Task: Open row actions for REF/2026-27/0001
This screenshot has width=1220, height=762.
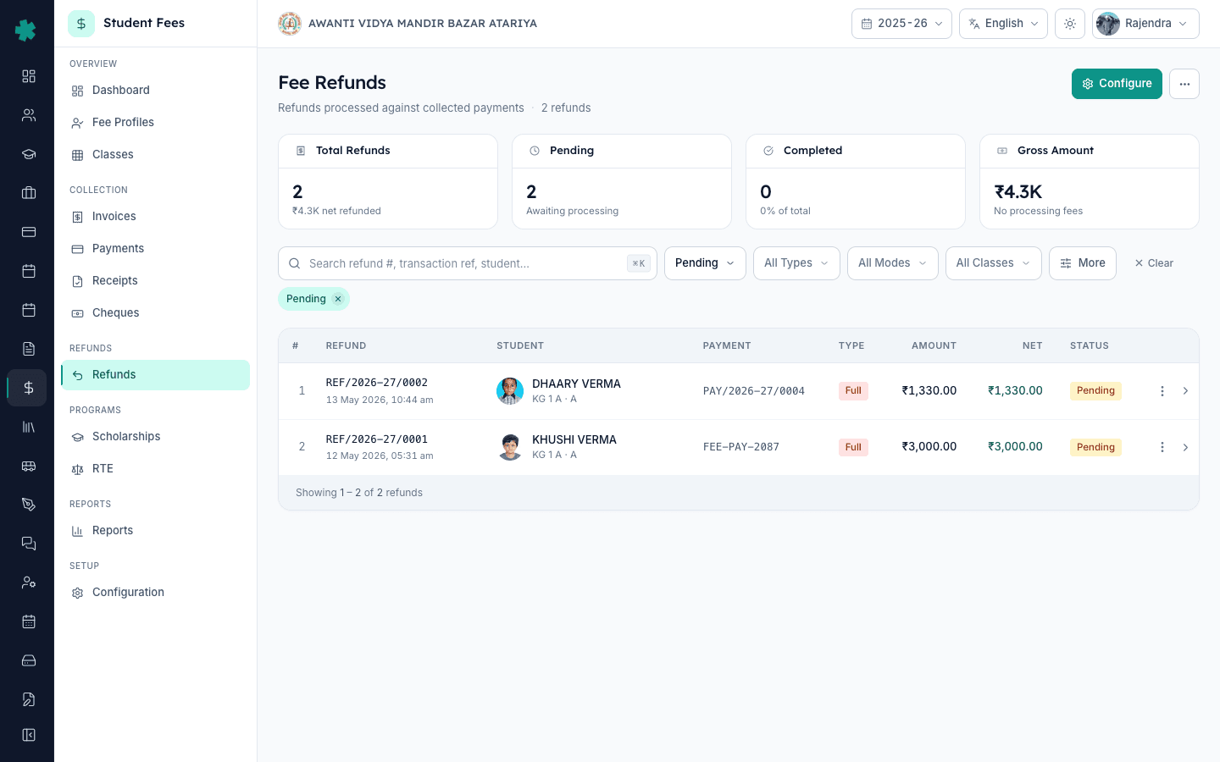Action: [1162, 447]
